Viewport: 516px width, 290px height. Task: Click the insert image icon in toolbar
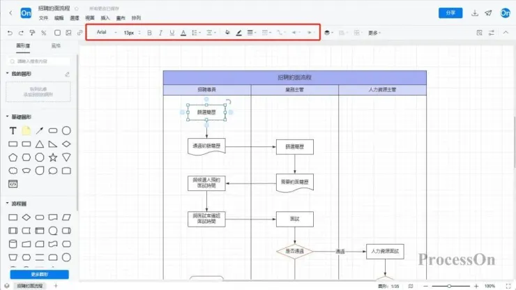pyautogui.click(x=68, y=33)
